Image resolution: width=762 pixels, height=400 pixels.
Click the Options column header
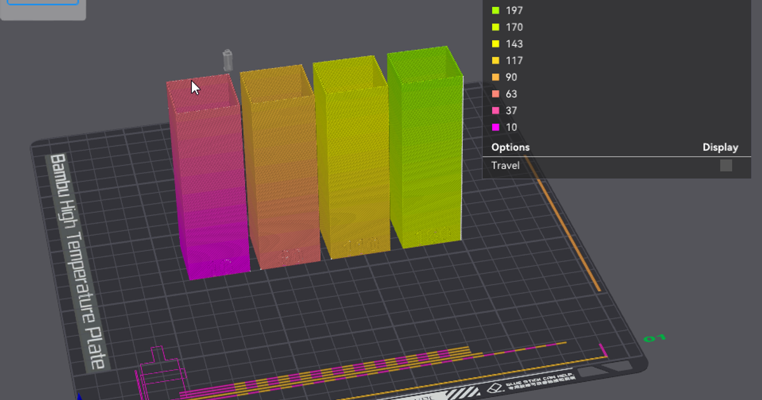510,147
